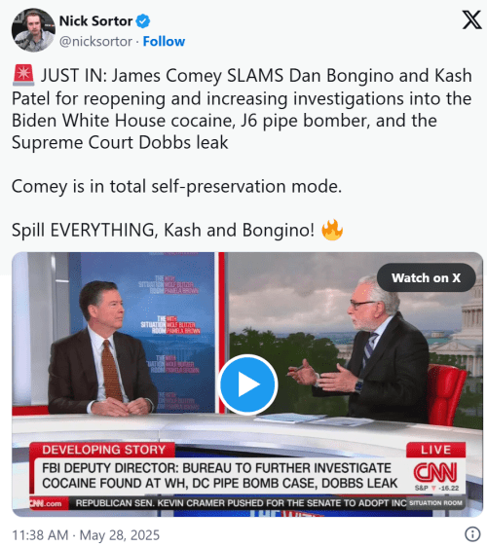Click the info icon beside the timestamp
The height and width of the screenshot is (547, 487).
[x=472, y=533]
